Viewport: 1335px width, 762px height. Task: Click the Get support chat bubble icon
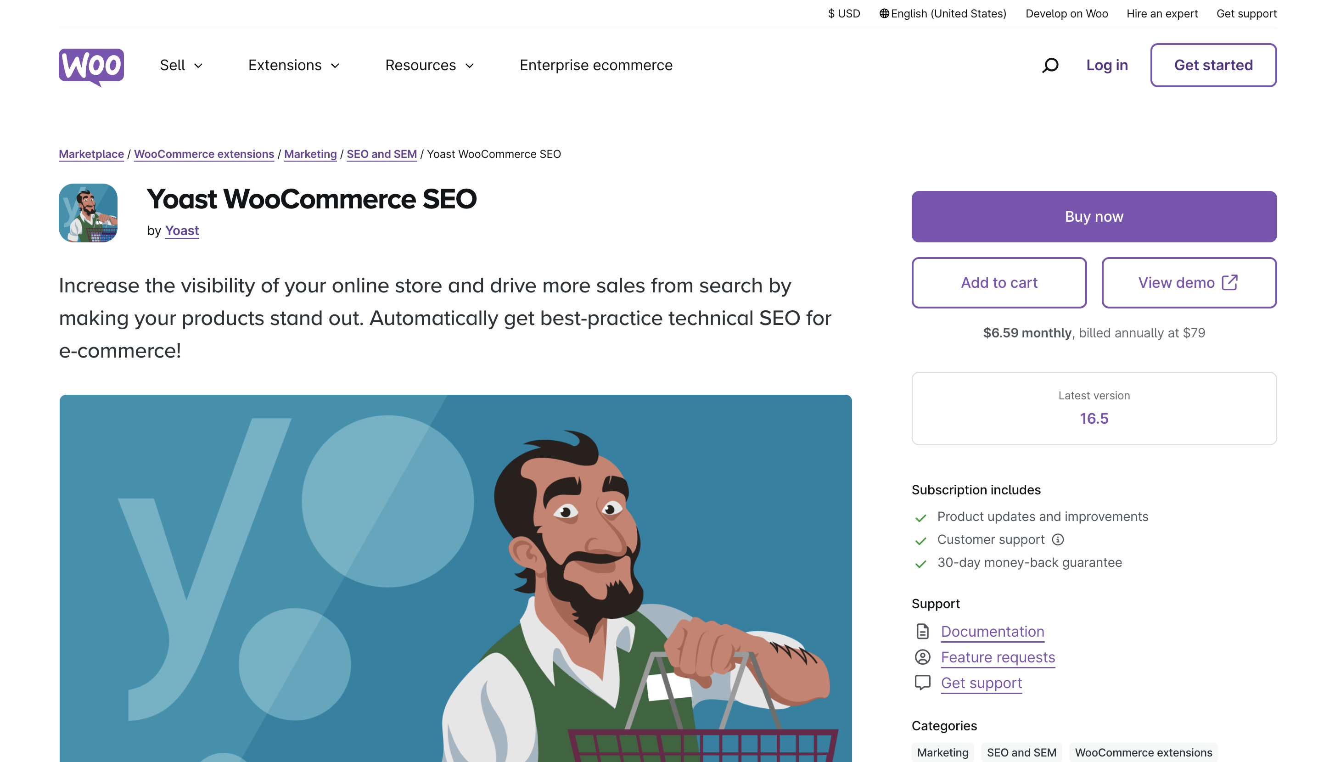922,683
